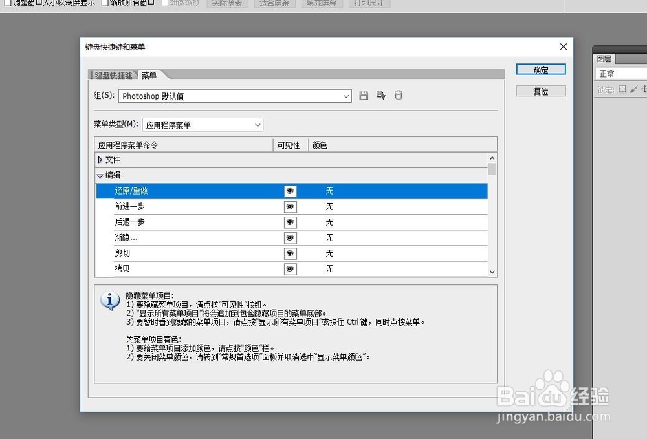Hide the 渐隐 menu command with its eye toggle

click(x=290, y=237)
